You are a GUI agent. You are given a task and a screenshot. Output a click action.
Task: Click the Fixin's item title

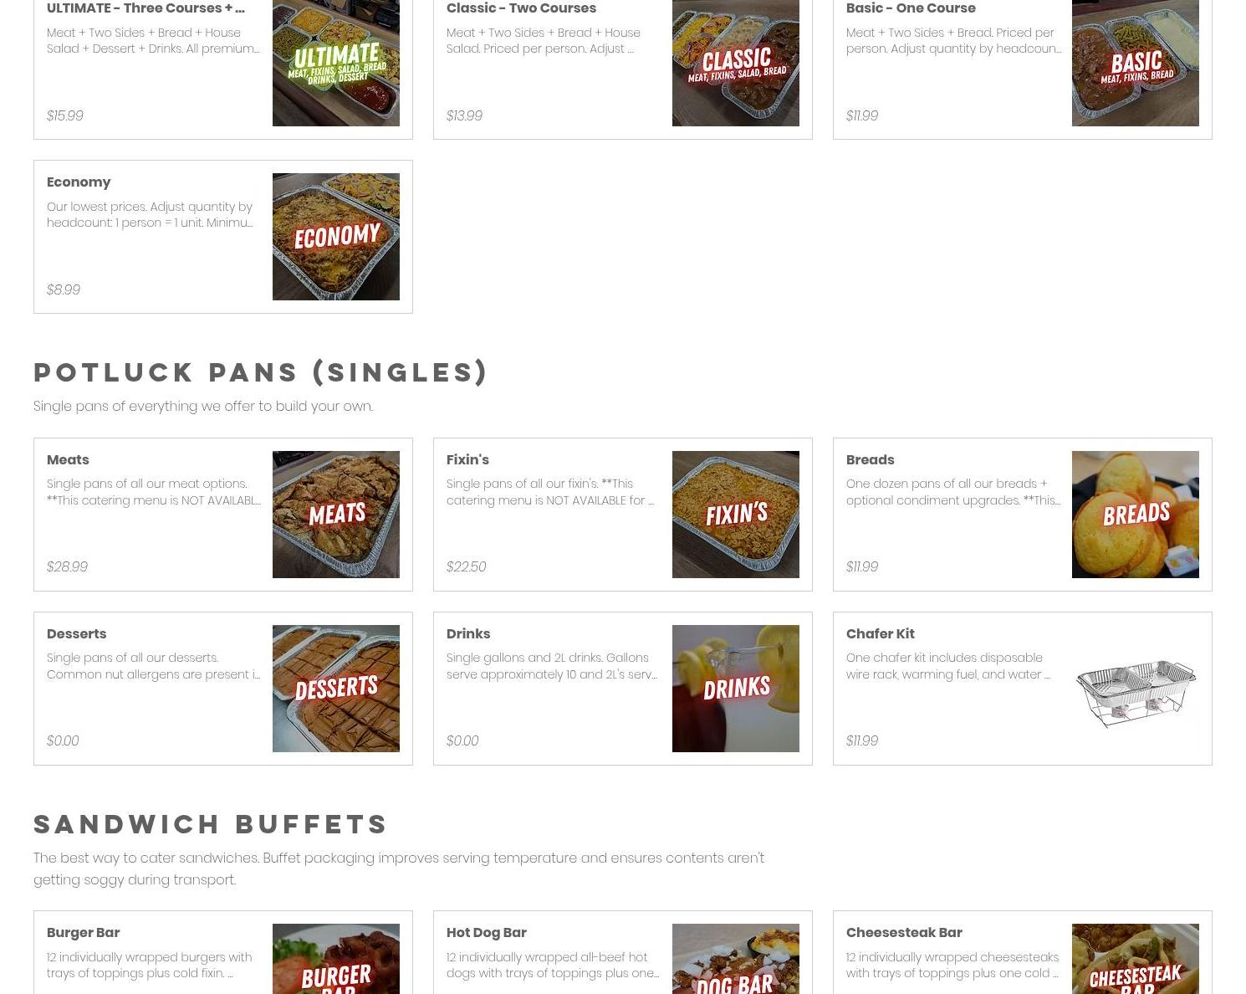(467, 459)
